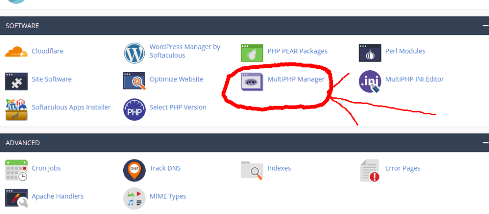
Task: Click the Select PHP Version icon
Action: click(x=134, y=109)
